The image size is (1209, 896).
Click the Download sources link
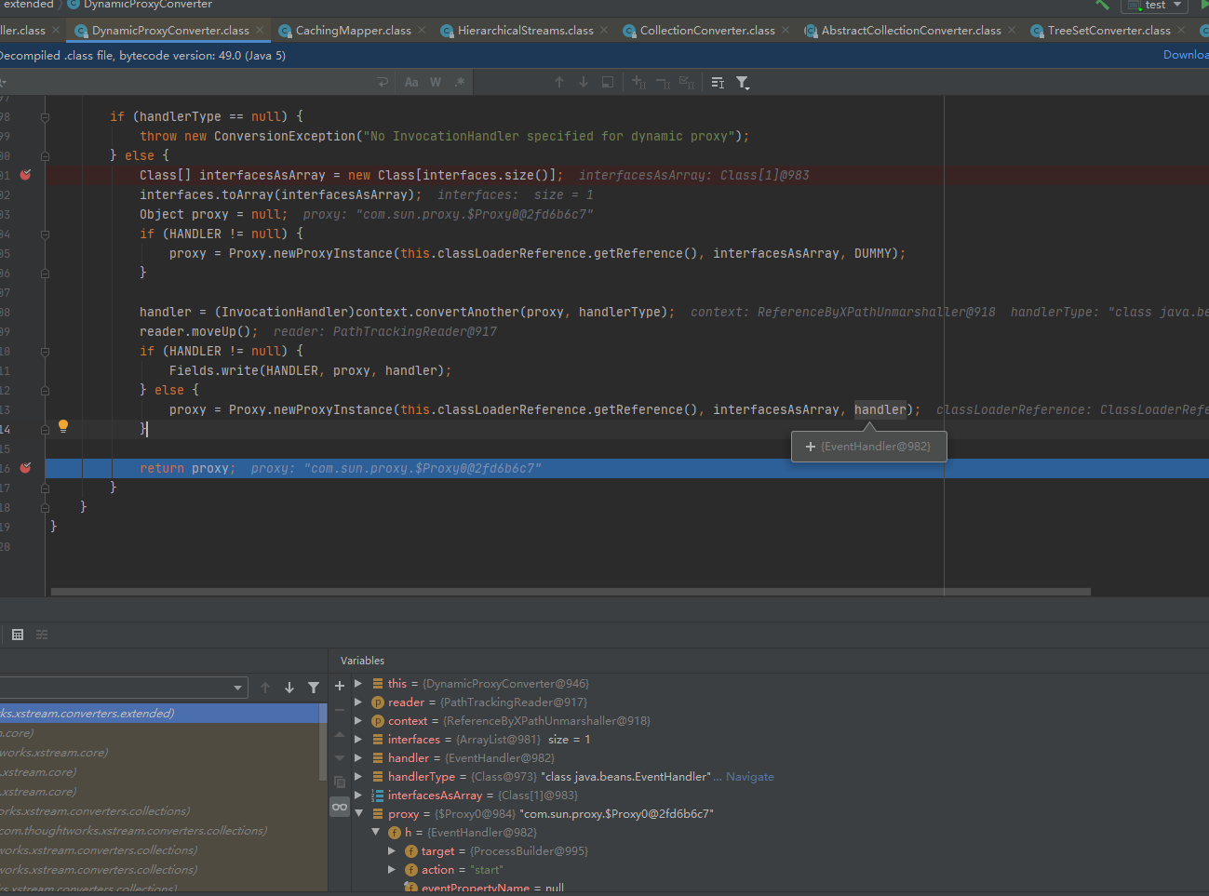tap(1186, 55)
